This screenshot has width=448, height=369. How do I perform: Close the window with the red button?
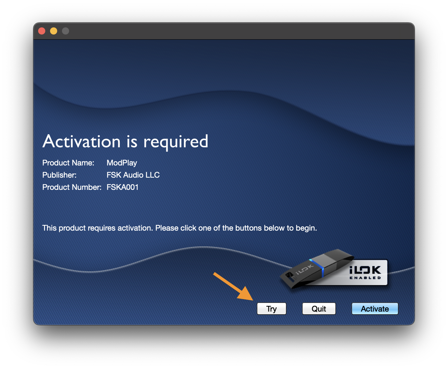click(42, 31)
